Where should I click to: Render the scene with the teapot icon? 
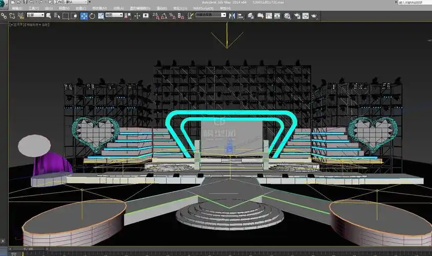(x=313, y=15)
